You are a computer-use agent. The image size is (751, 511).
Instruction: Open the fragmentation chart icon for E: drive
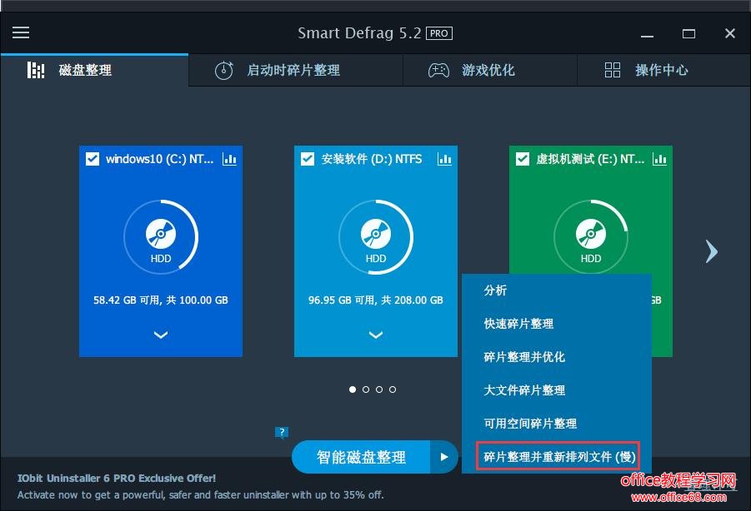pos(659,159)
